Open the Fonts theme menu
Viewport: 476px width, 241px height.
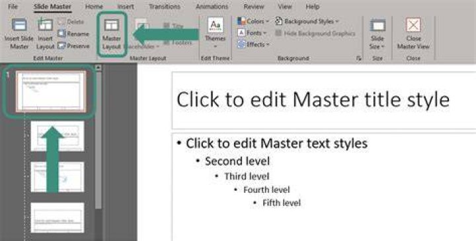point(252,33)
